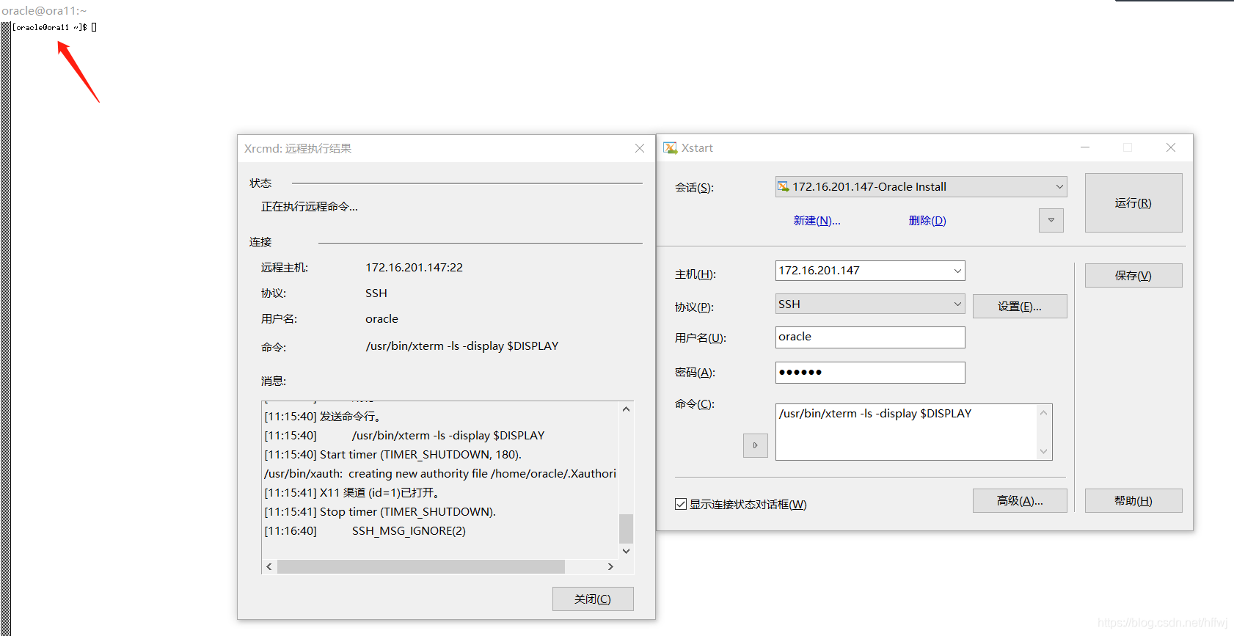Expand the 会话 session dropdown
The image size is (1234, 636).
click(1059, 186)
